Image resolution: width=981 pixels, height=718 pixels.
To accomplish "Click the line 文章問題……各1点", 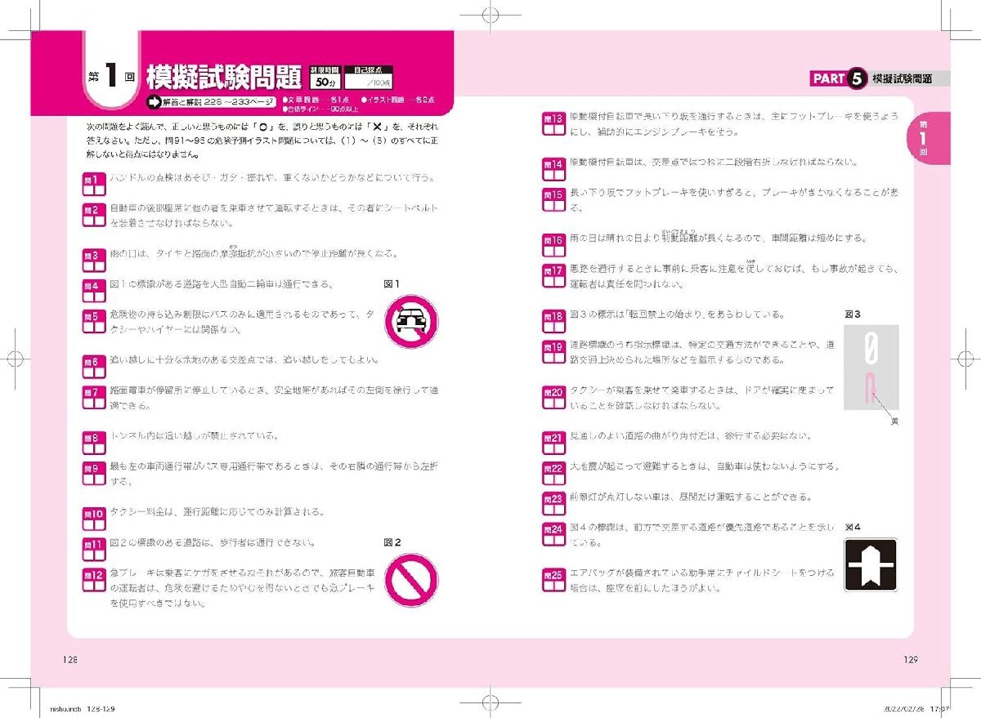I will tap(317, 99).
